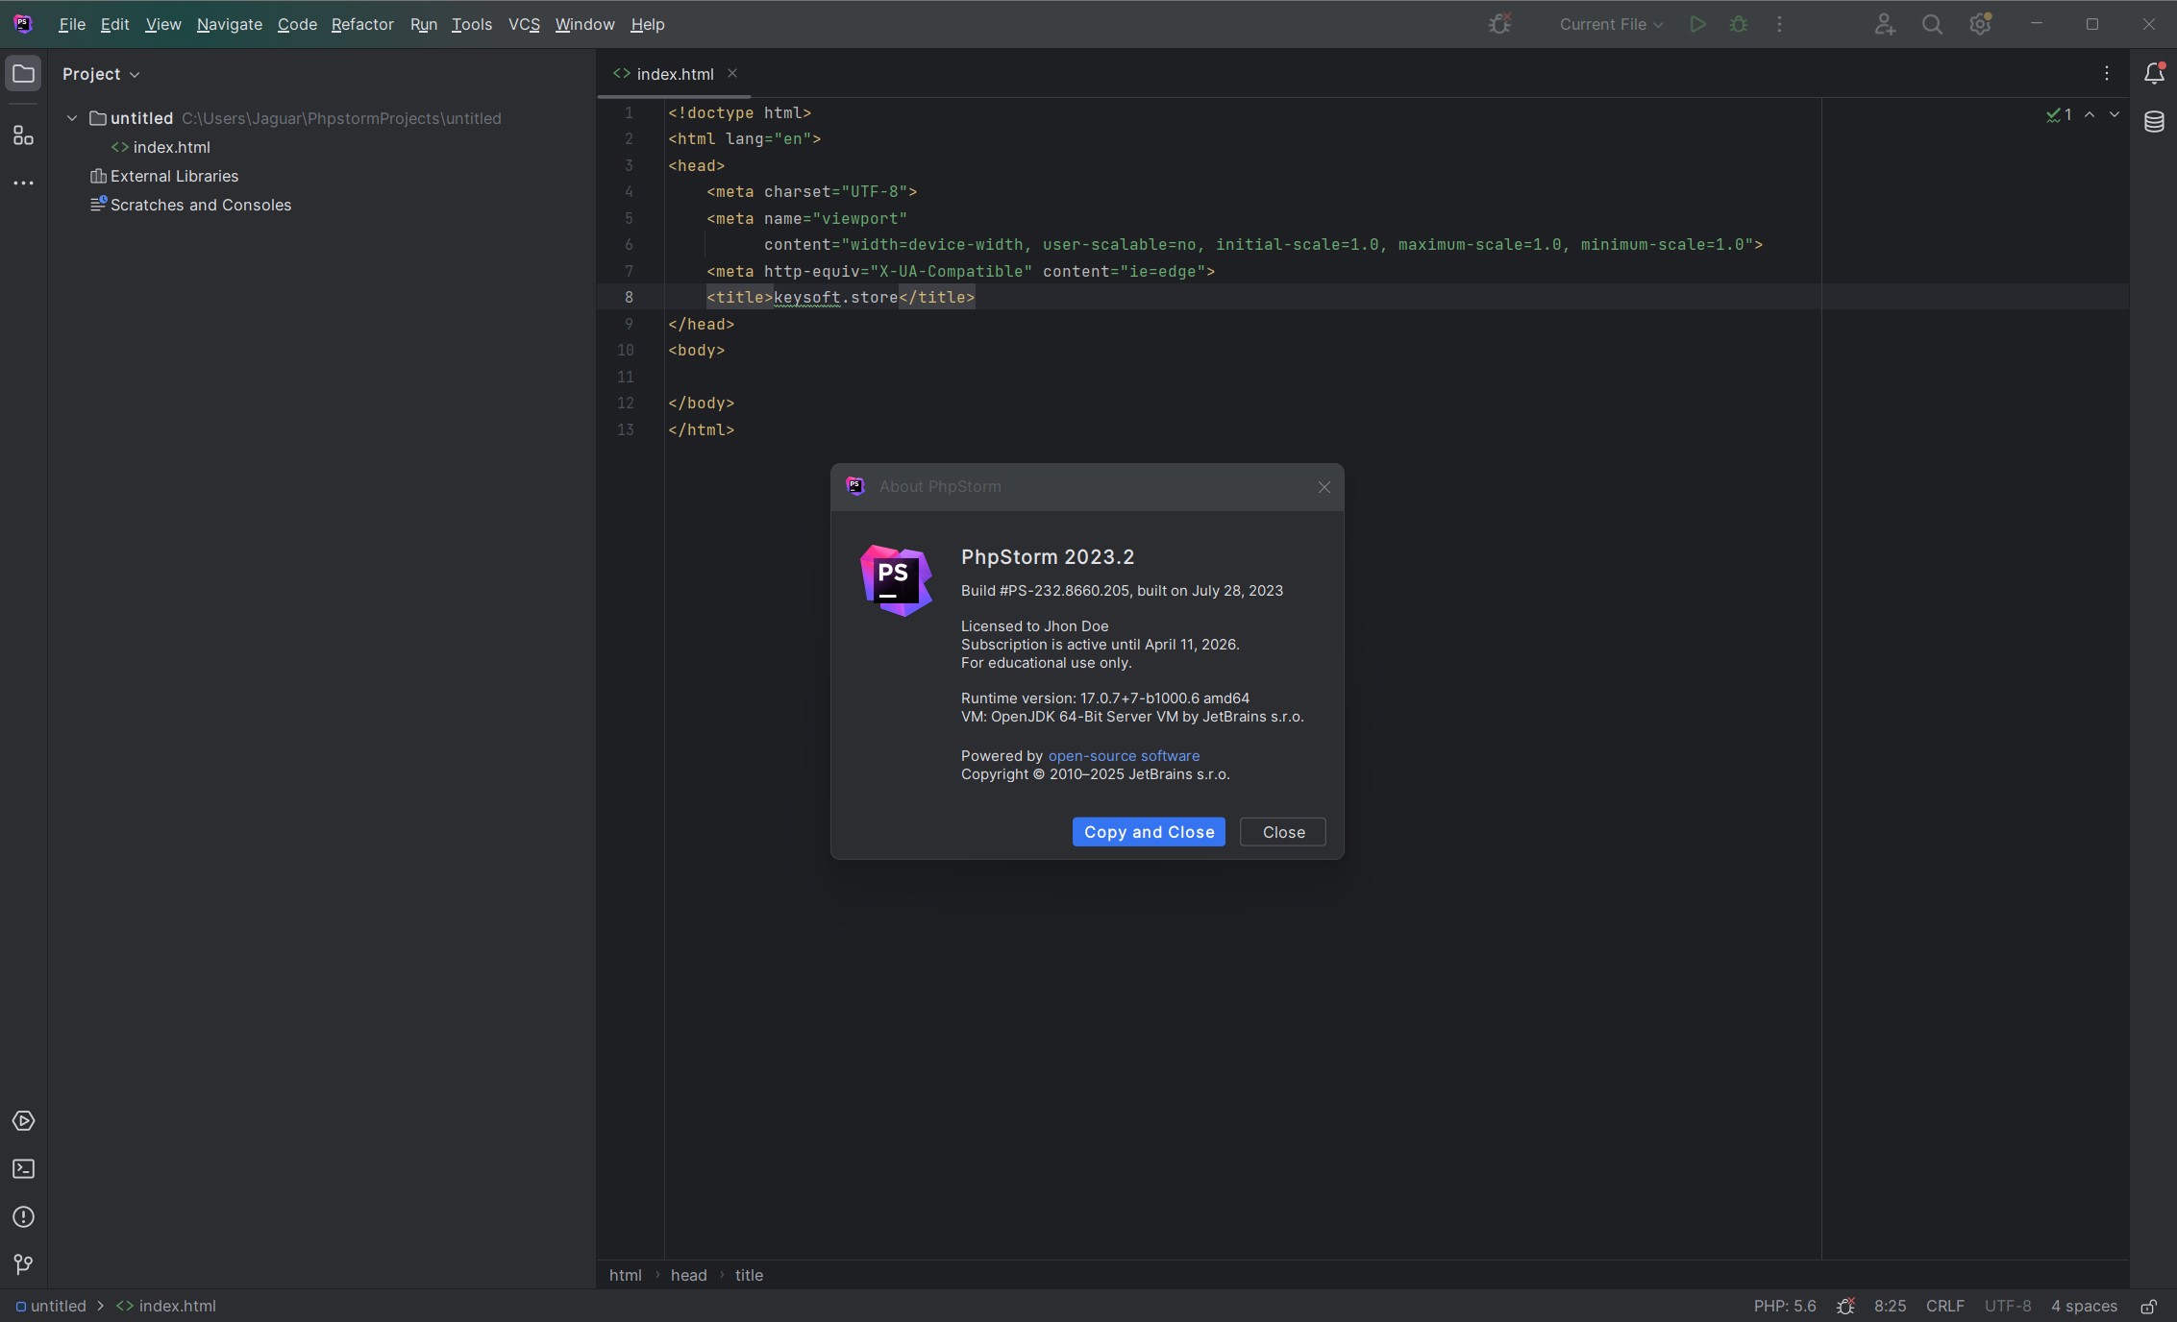Viewport: 2177px width, 1322px height.
Task: Open more run actions vertical dots
Action: [1779, 25]
